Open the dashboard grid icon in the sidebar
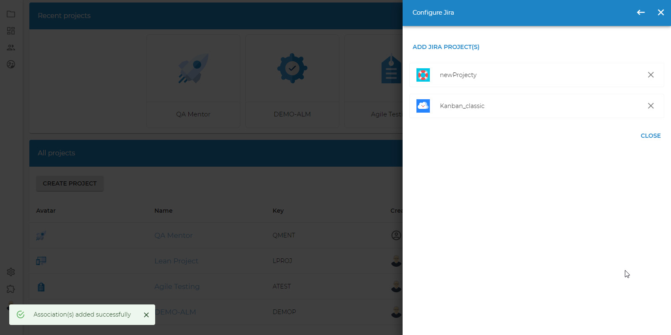 (11, 31)
